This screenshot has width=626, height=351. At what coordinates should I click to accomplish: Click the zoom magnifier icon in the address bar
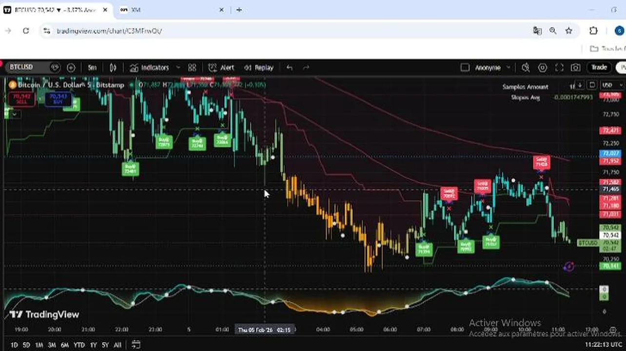(x=553, y=31)
